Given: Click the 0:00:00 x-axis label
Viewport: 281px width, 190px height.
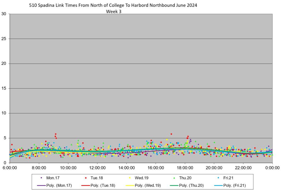Looking at the screenshot, I should pyautogui.click(x=272, y=168).
